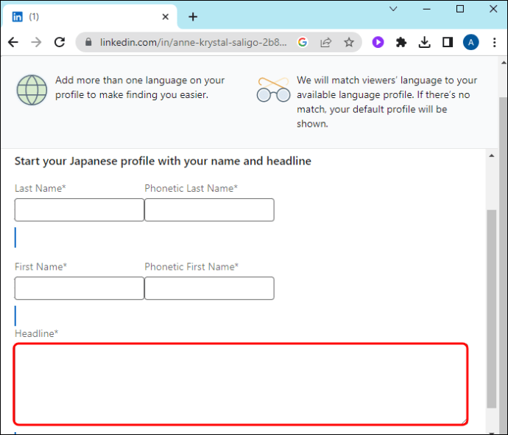Image resolution: width=508 pixels, height=435 pixels.
Task: Open the Google icon in address bar
Action: click(x=303, y=42)
